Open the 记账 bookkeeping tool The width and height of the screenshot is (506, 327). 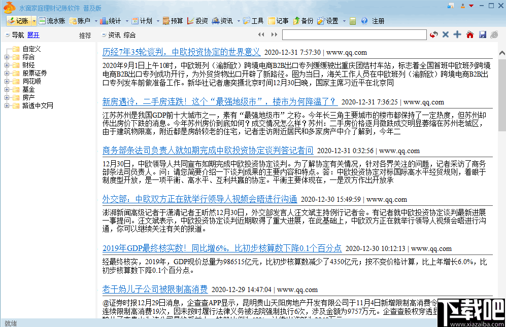click(x=19, y=21)
